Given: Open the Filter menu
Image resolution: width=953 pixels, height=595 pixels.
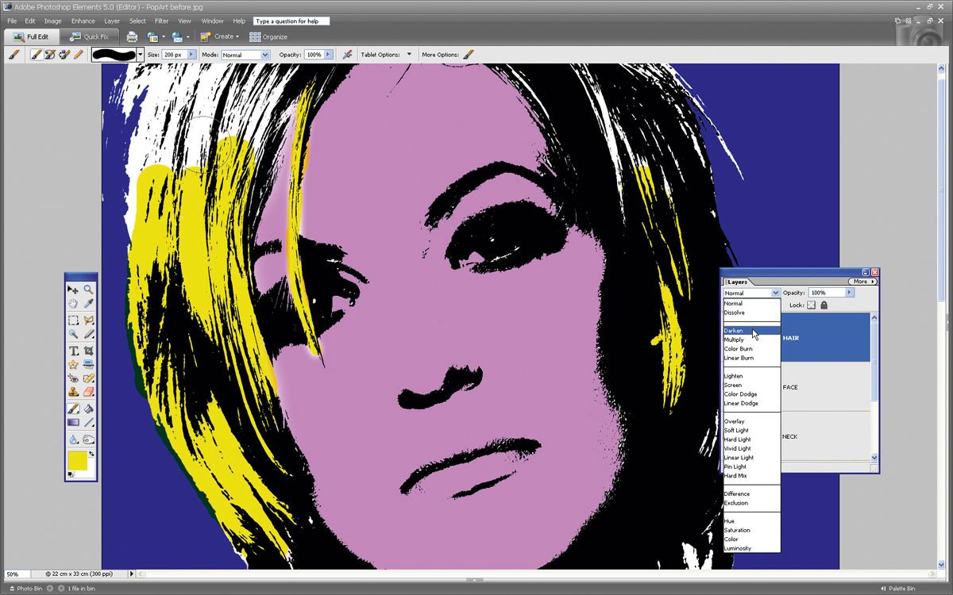Looking at the screenshot, I should click(x=161, y=21).
